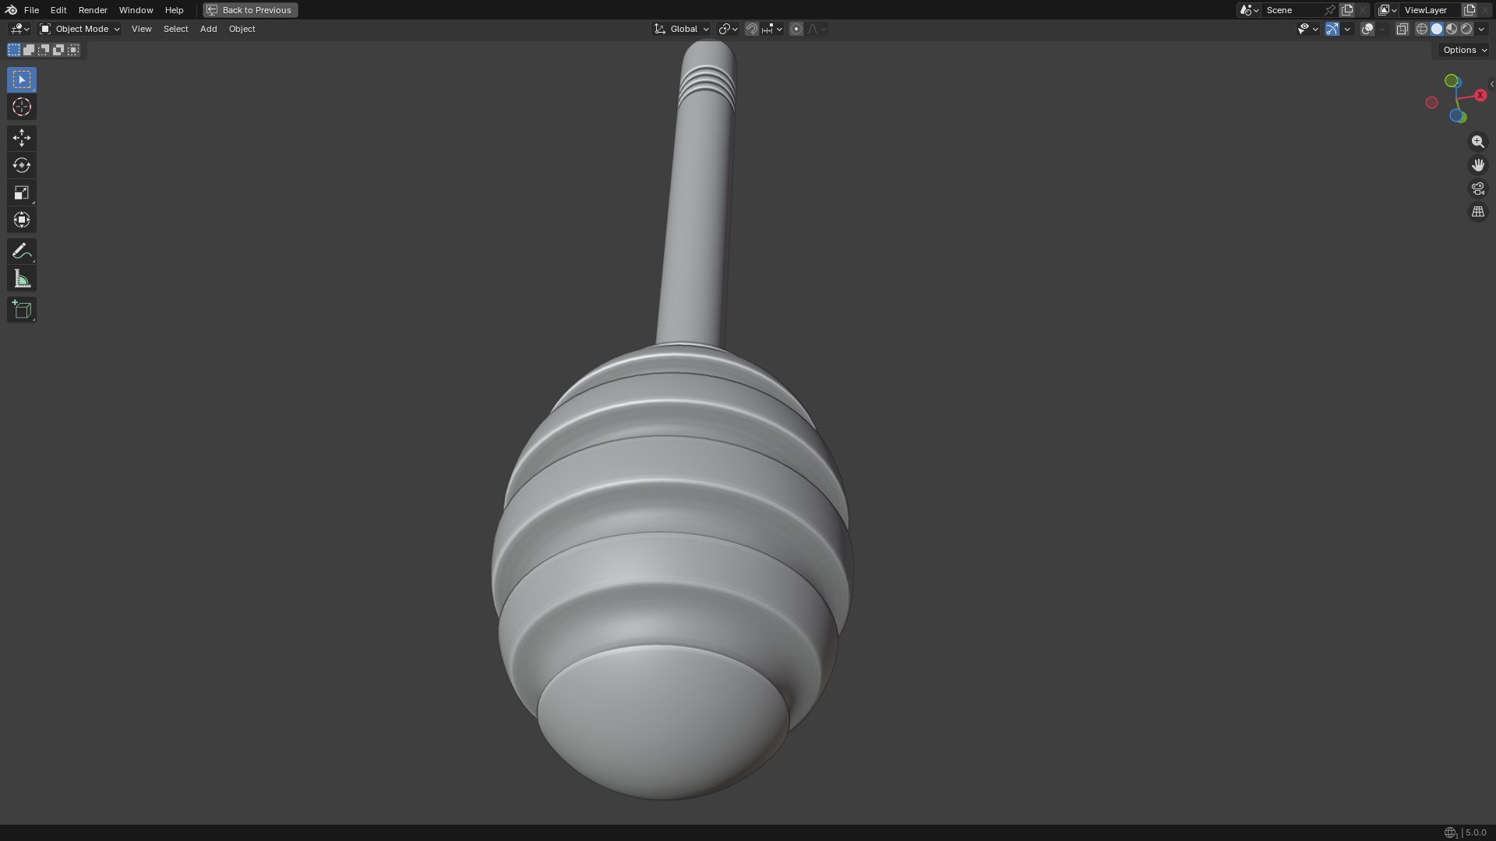Switch to solid viewport shading
This screenshot has height=841, width=1496.
coord(1437,29)
